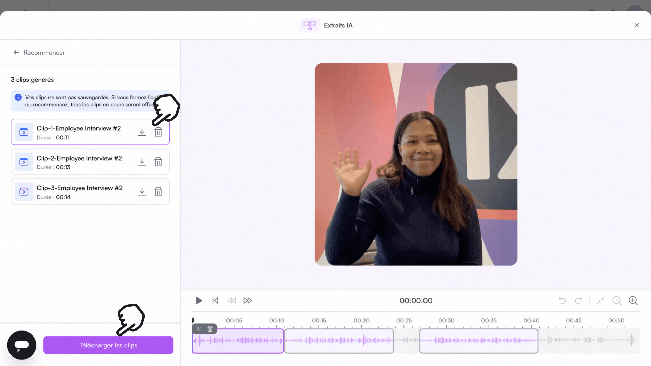
Task: Fast forward the video
Action: 248,301
